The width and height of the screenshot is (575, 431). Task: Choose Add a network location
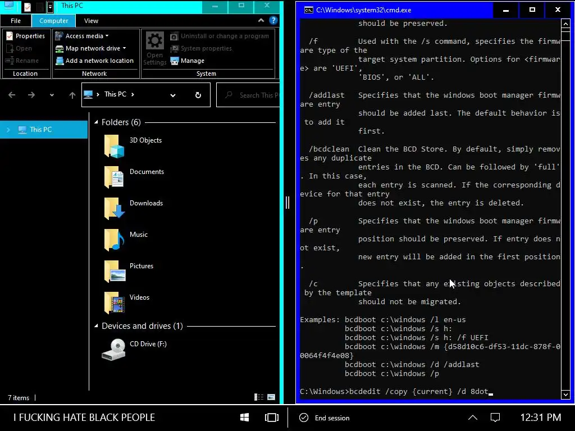[x=94, y=61]
